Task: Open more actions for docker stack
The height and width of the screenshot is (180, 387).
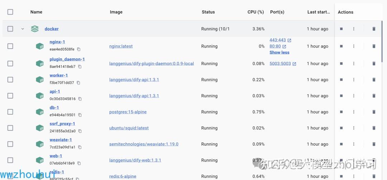Action: point(354,29)
